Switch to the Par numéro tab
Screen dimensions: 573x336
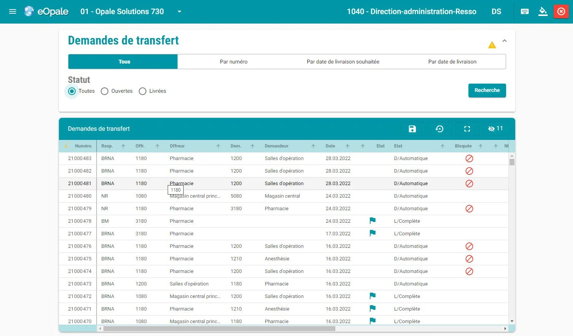pos(233,62)
